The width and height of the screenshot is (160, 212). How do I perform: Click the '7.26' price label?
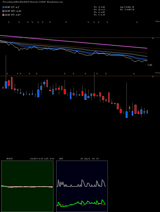click(x=150, y=65)
